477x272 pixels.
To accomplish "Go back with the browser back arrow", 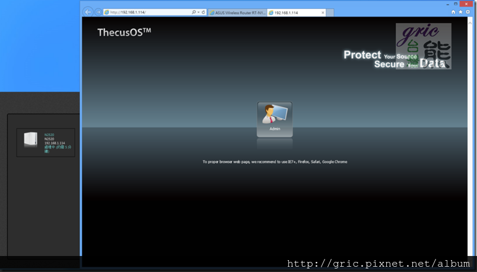I will 88,12.
